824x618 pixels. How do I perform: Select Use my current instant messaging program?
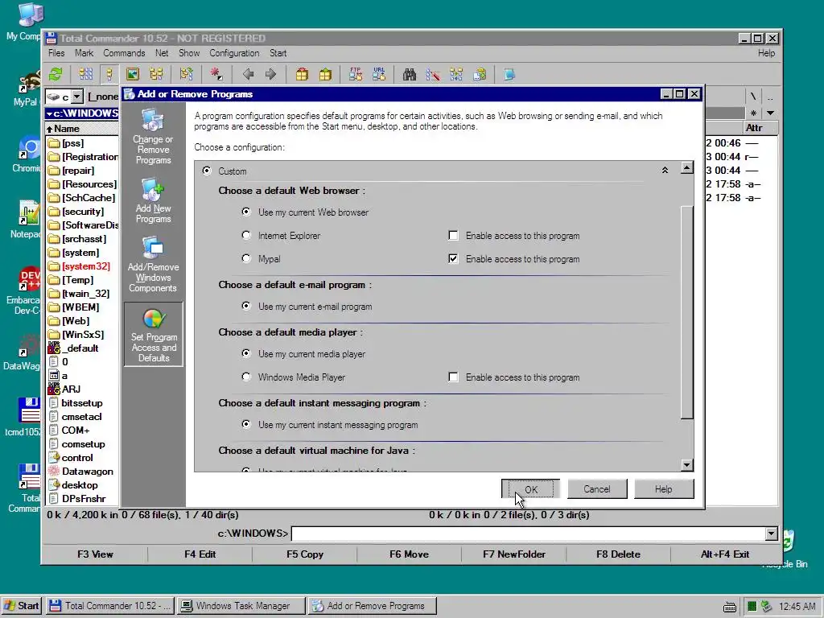(246, 424)
